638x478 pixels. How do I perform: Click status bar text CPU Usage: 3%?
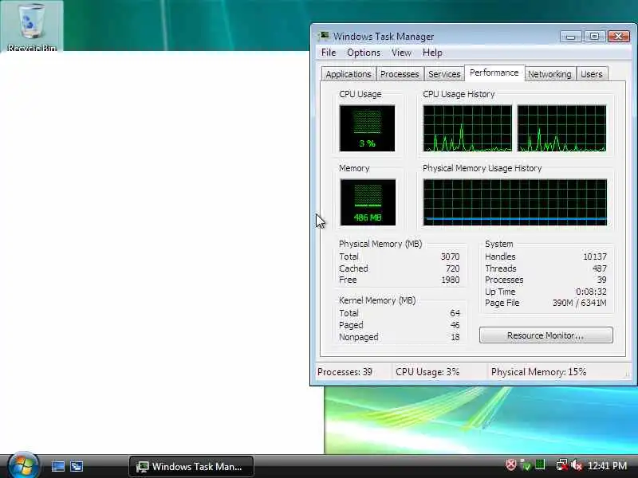point(427,372)
